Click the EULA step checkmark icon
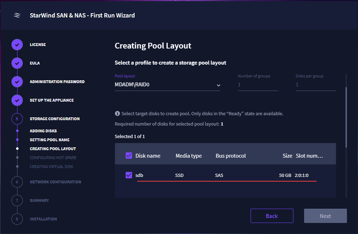358x234 pixels. tap(17, 63)
